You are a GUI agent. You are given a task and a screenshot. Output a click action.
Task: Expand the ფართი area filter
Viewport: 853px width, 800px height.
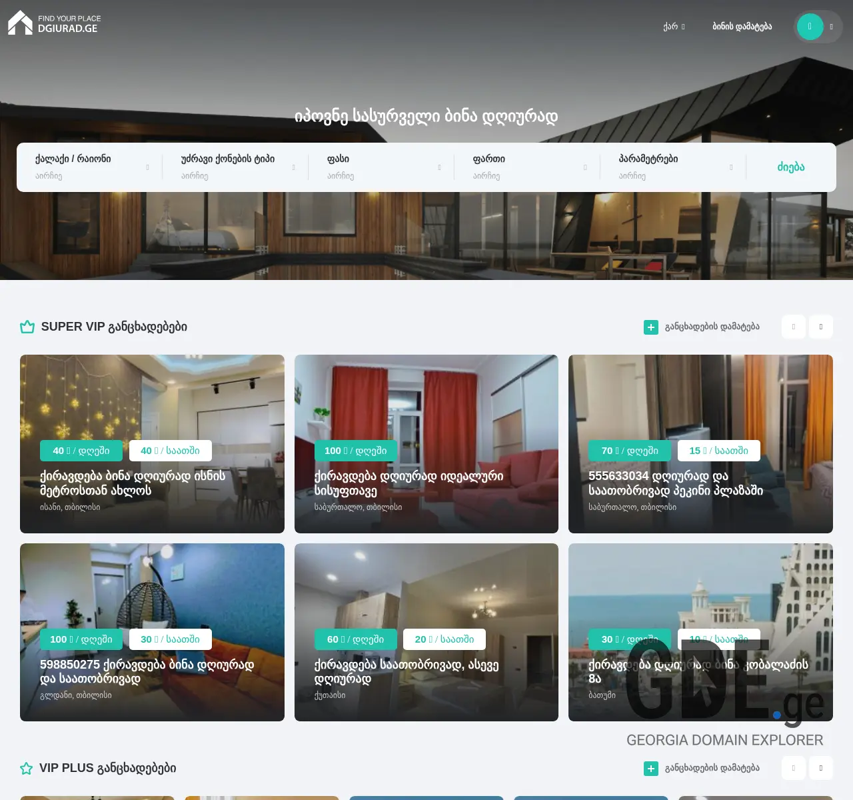pyautogui.click(x=526, y=167)
